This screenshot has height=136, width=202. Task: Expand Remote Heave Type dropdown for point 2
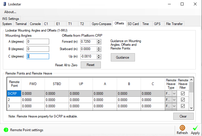click(x=173, y=100)
